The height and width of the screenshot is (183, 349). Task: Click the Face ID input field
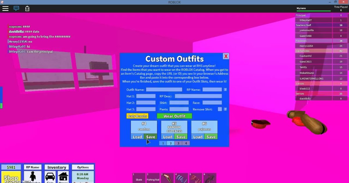(212, 103)
